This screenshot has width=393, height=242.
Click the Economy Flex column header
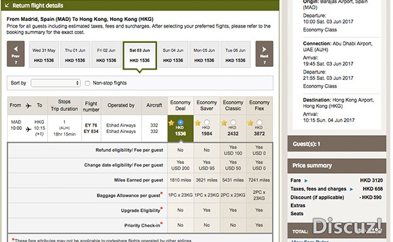[259, 106]
